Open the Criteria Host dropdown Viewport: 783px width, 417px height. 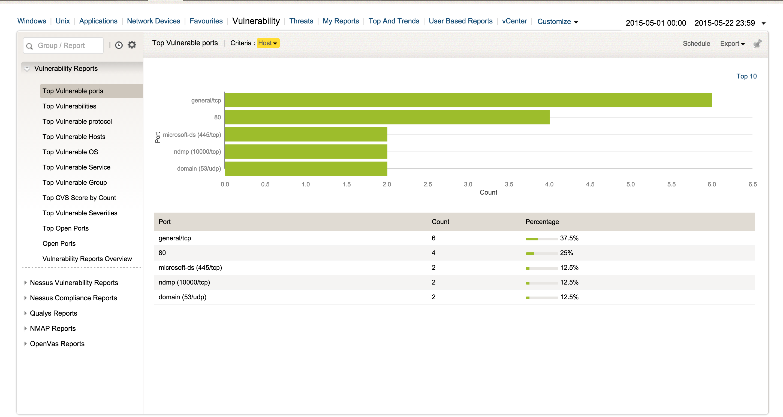[267, 43]
